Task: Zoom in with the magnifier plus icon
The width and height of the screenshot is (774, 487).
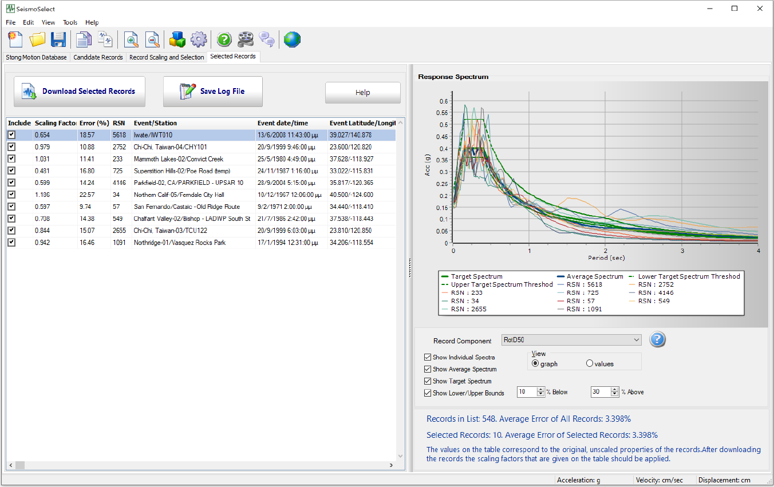Action: (132, 39)
